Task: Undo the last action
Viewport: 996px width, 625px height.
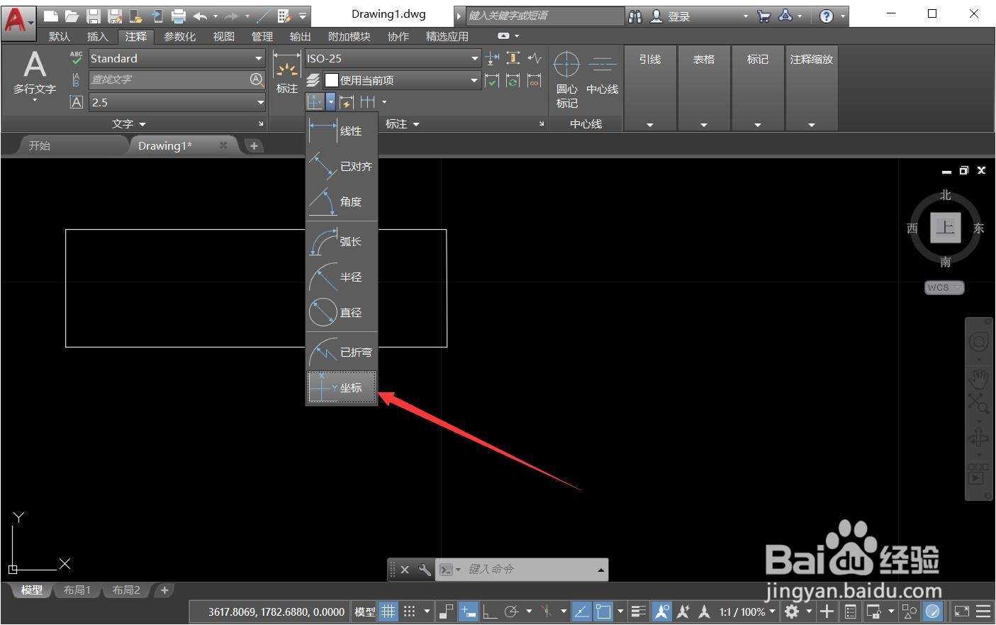Action: point(201,16)
